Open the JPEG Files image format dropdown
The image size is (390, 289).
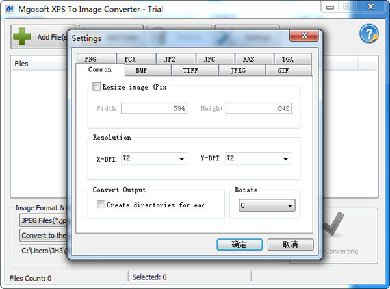click(44, 220)
